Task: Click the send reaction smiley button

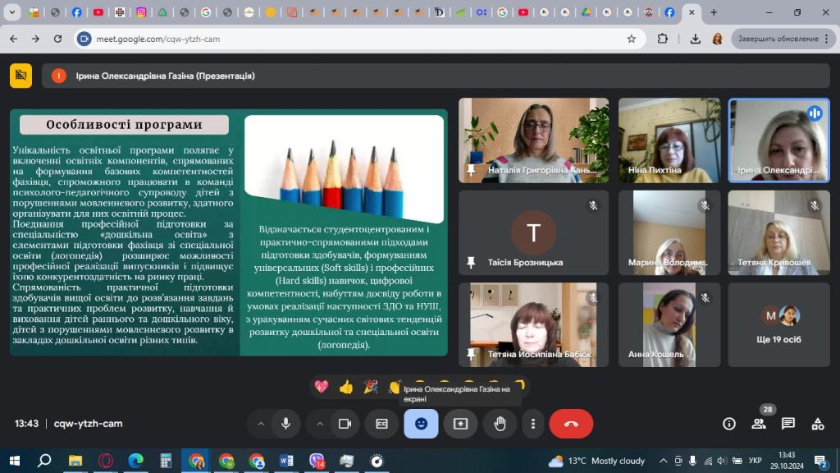Action: (x=421, y=424)
